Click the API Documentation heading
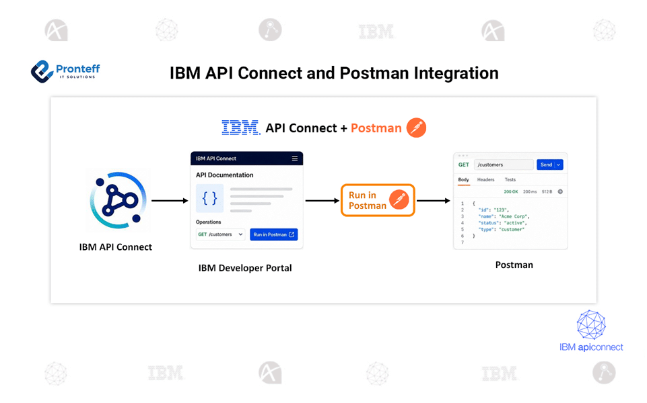Viewport: 647px width, 403px height. click(x=224, y=175)
